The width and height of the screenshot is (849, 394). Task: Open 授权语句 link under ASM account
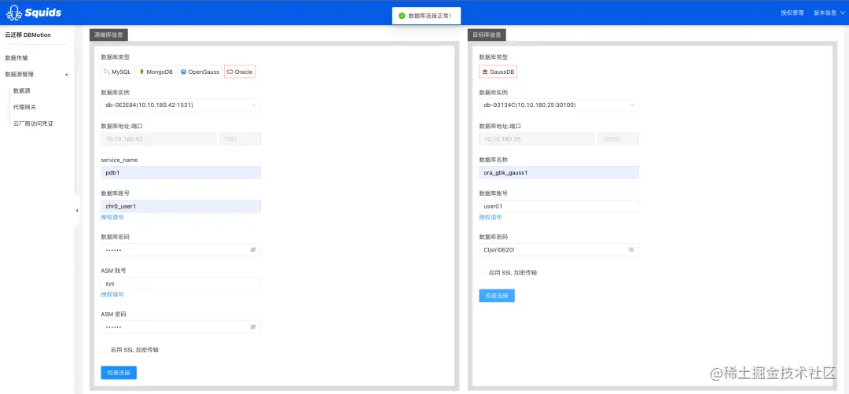tap(112, 294)
